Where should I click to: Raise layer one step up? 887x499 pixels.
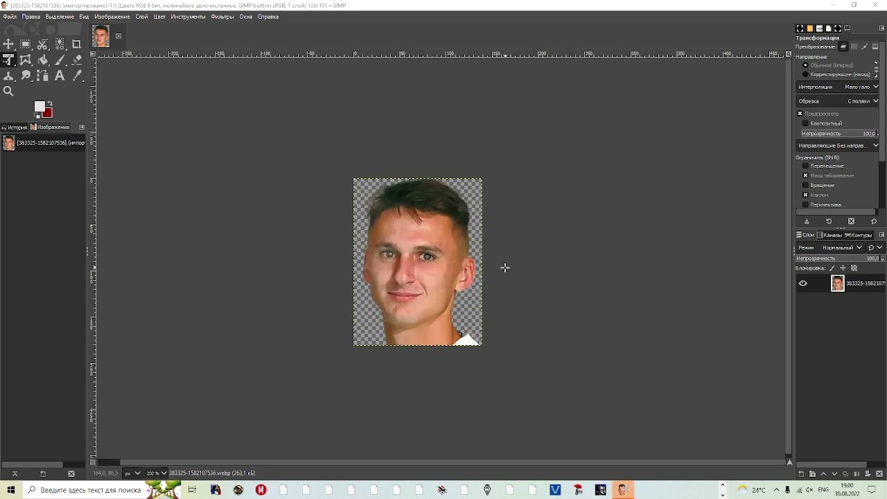(823, 474)
